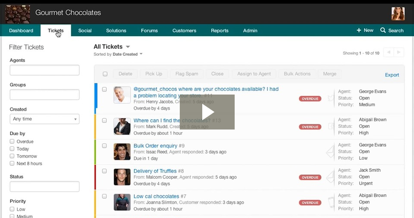Viewport: 414px width, 218px height.
Task: Enable the Overdue due-by filter
Action: click(12, 141)
